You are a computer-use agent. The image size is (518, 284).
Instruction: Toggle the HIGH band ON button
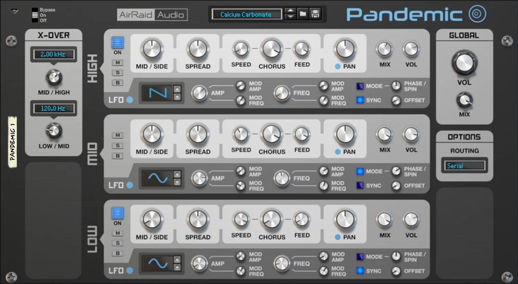point(117,43)
